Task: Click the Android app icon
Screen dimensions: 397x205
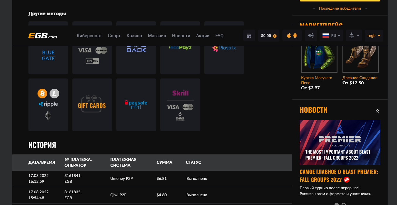Action: click(295, 35)
